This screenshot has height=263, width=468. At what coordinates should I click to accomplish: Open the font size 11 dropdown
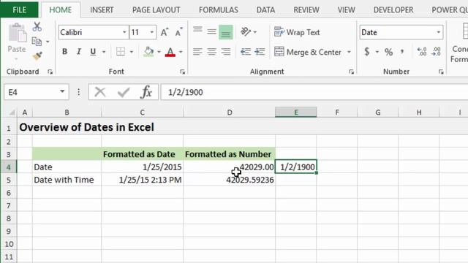[x=152, y=32]
